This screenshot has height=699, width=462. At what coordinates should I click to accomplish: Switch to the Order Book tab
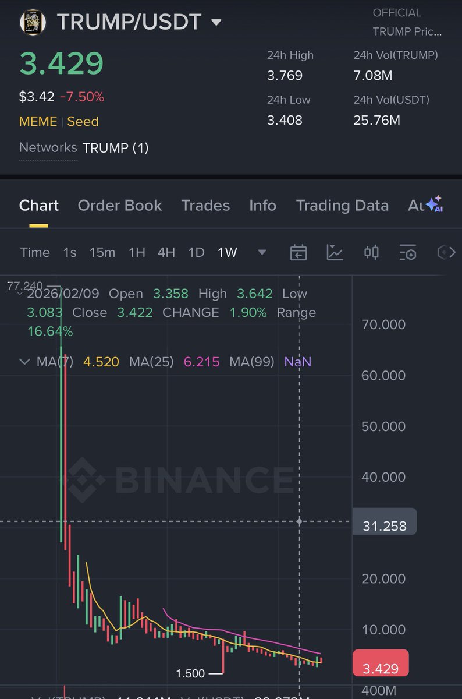(120, 206)
